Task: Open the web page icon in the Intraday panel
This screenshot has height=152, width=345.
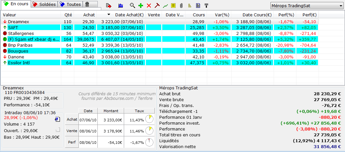Action: [57, 119]
